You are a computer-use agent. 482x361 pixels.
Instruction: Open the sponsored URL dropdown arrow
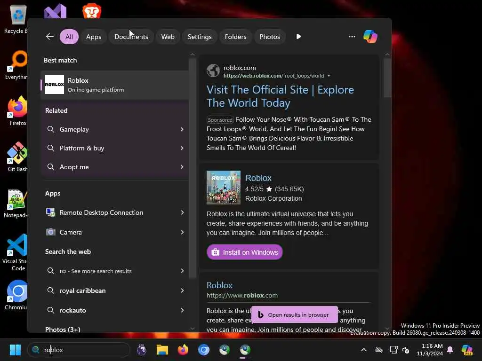329,76
